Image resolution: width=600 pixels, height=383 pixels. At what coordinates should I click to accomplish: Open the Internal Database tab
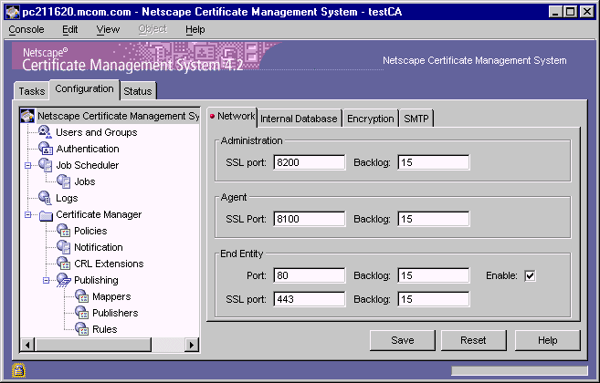pyautogui.click(x=299, y=119)
